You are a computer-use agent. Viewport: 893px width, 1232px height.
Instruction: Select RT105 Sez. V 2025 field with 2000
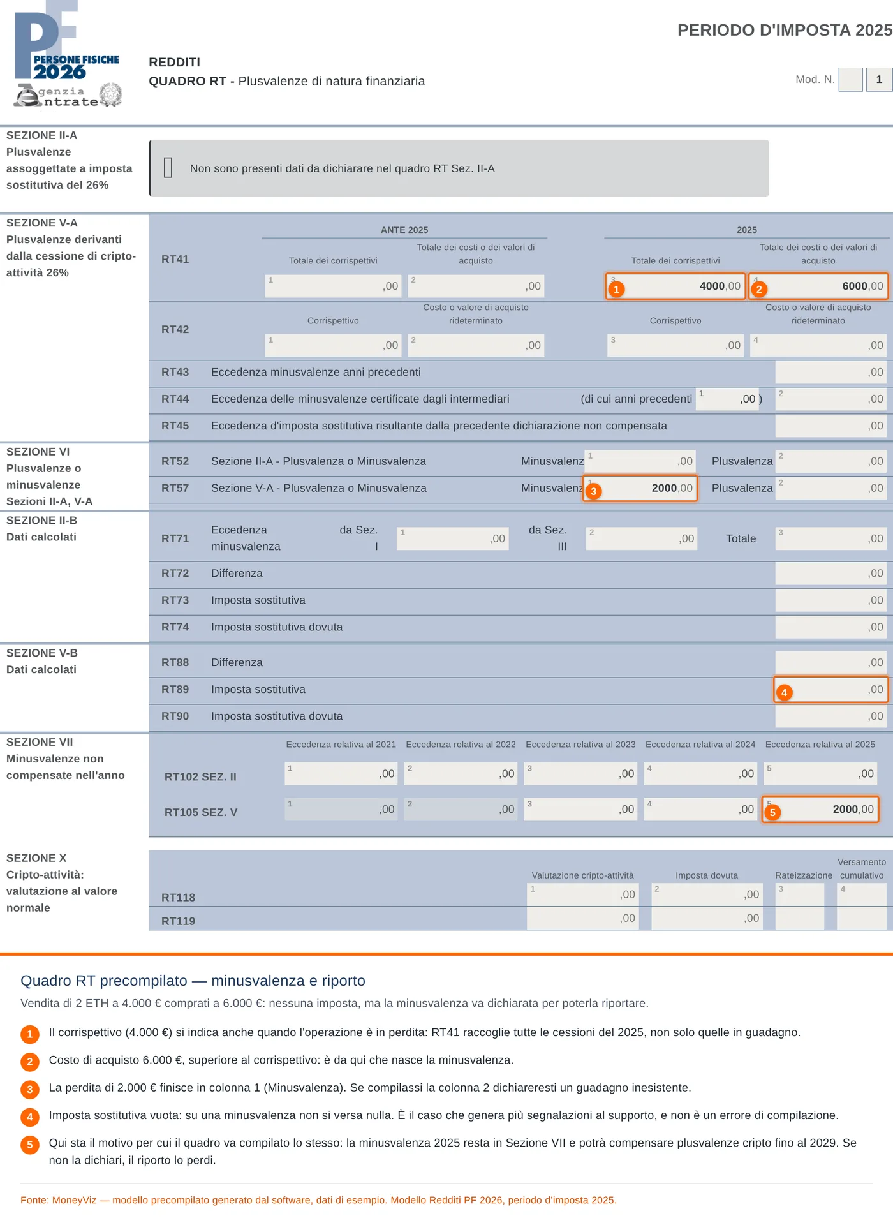point(820,809)
